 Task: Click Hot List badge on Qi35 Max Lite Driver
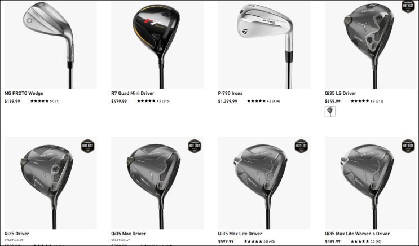point(301,146)
